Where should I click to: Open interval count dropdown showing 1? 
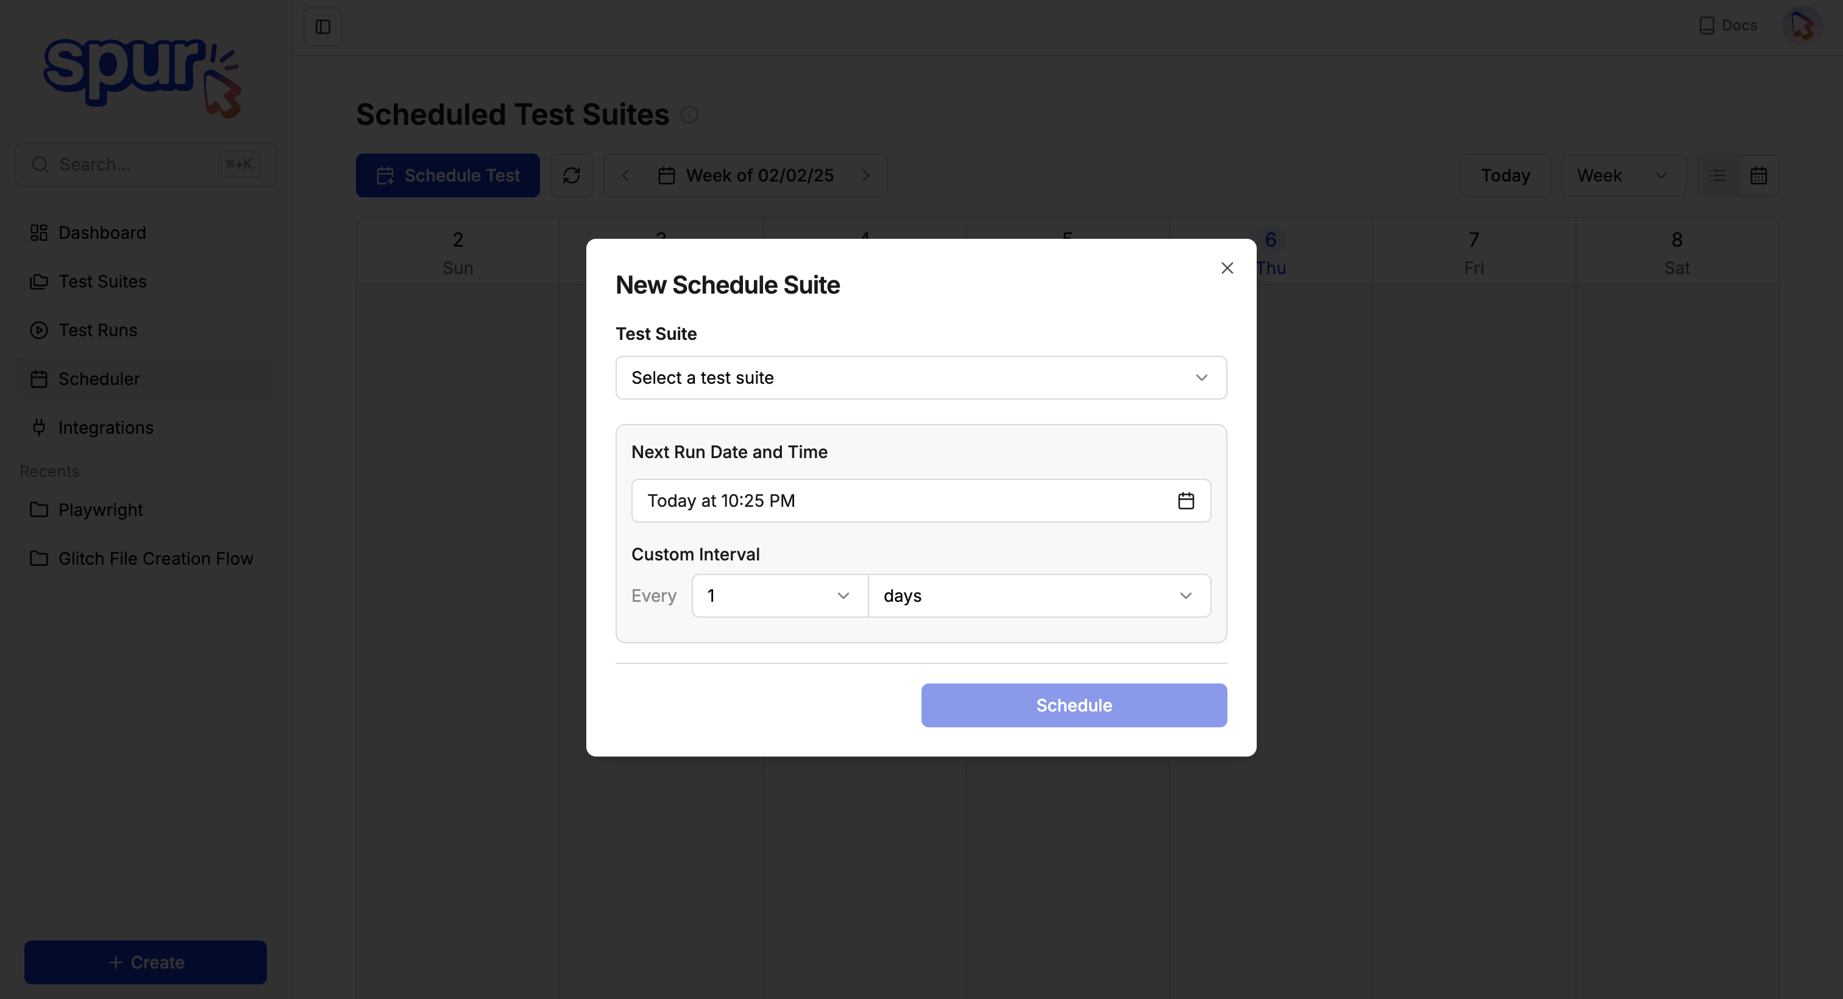[x=779, y=596]
